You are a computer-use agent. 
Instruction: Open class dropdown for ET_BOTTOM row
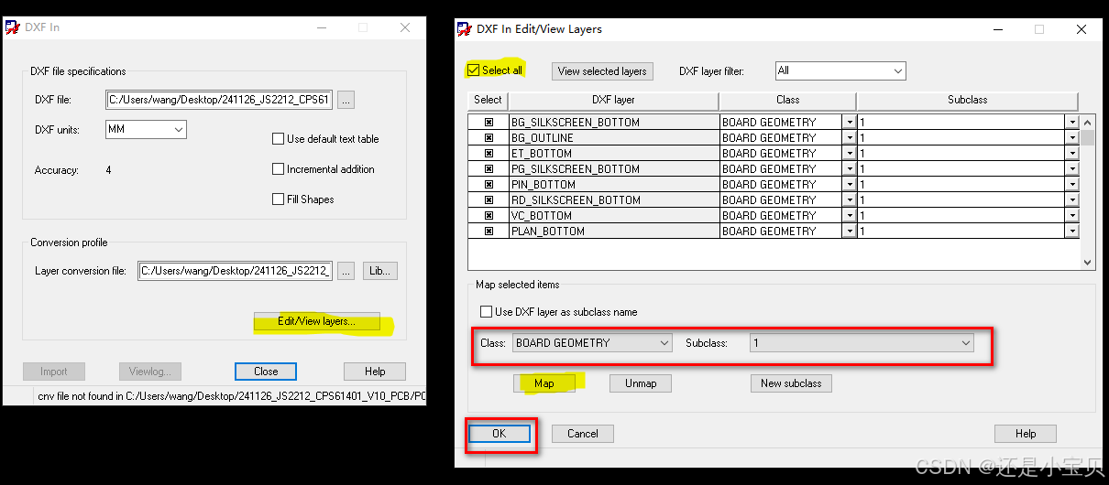849,154
